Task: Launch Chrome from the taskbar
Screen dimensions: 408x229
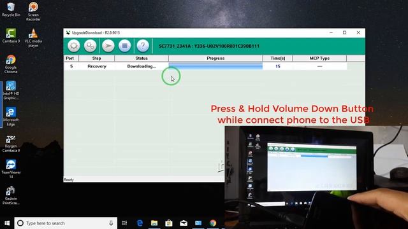Action: coord(213,223)
